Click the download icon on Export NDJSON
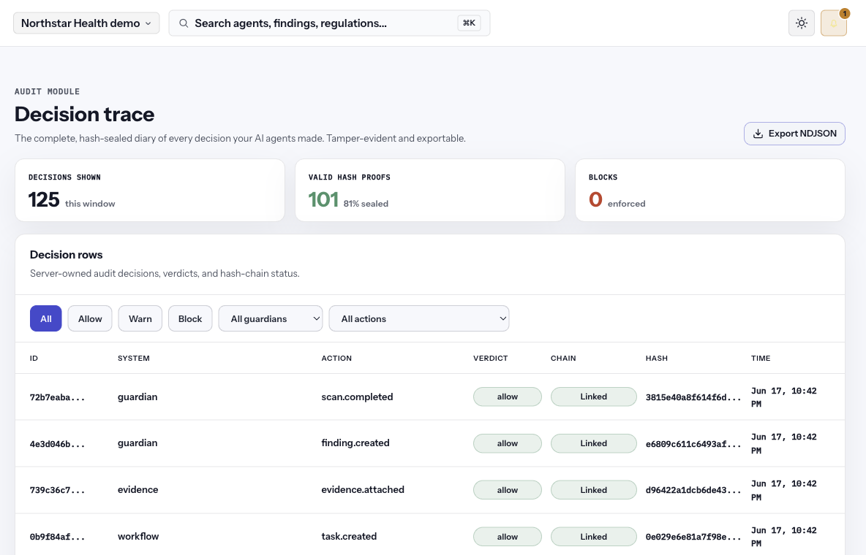The height and width of the screenshot is (555, 866). [758, 134]
